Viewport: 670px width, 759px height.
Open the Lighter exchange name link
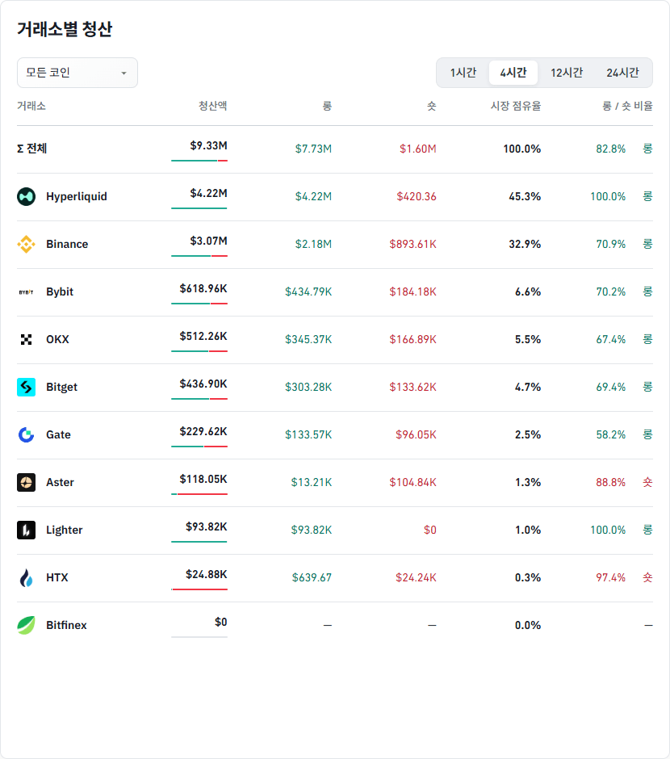click(x=65, y=530)
